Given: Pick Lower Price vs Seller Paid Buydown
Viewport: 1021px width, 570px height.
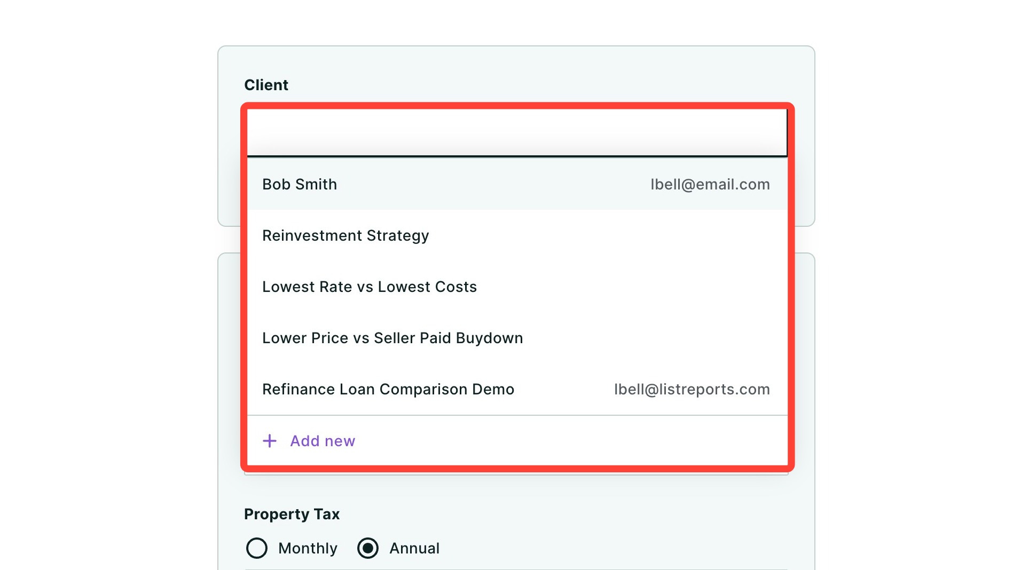Looking at the screenshot, I should 517,338.
